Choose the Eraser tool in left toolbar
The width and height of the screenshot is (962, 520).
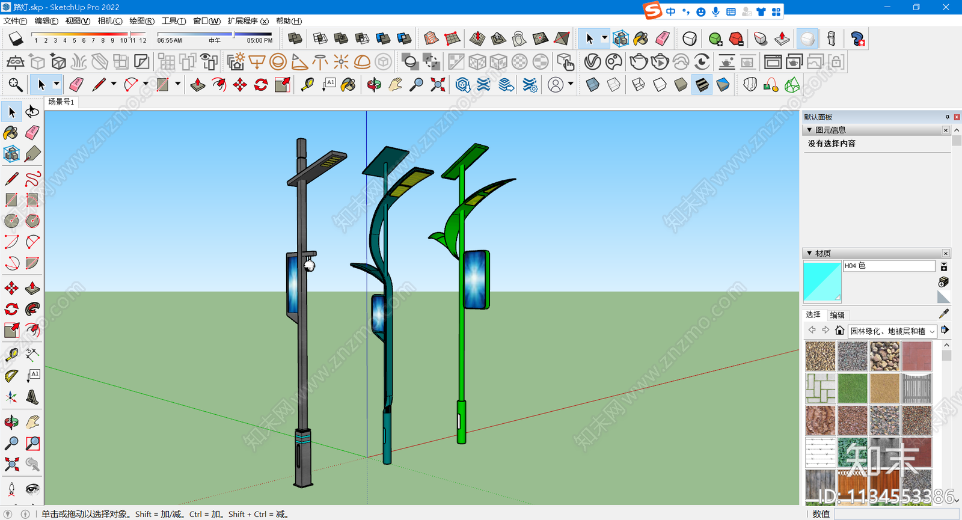click(x=32, y=133)
